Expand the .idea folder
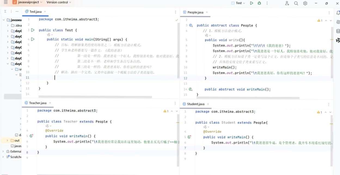The image size is (340, 175). [x=8, y=25]
